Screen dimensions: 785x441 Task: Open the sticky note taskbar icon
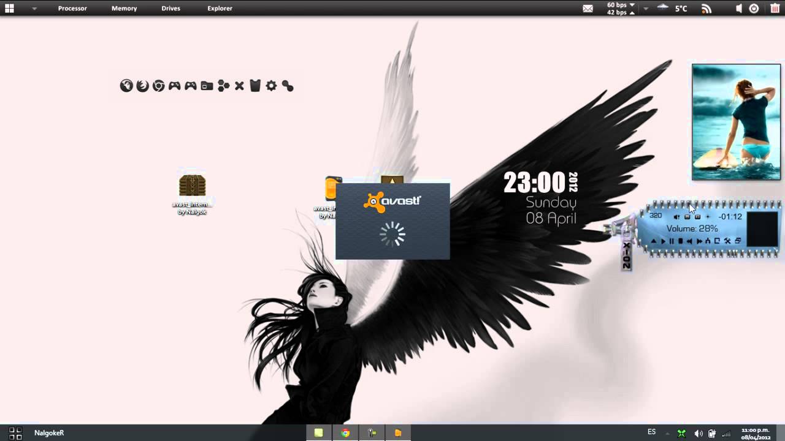click(318, 432)
